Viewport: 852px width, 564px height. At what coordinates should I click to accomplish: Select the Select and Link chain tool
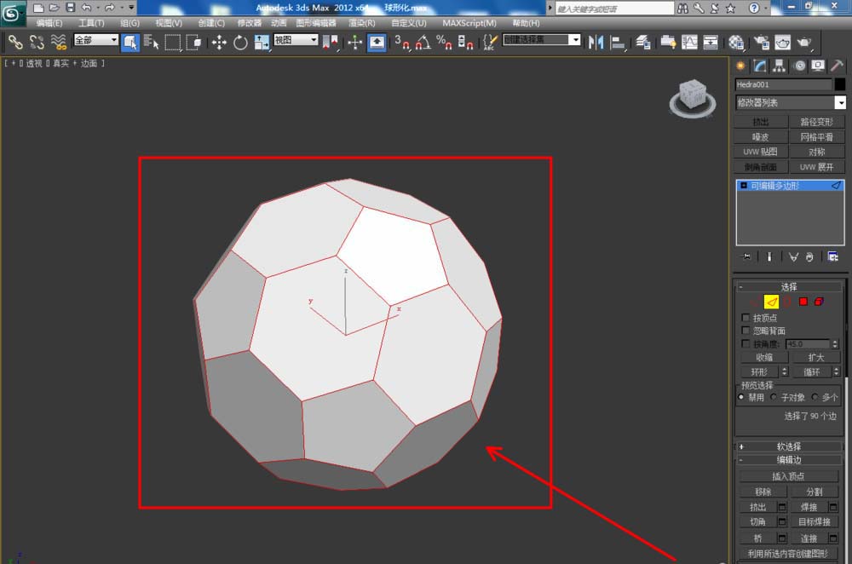15,42
